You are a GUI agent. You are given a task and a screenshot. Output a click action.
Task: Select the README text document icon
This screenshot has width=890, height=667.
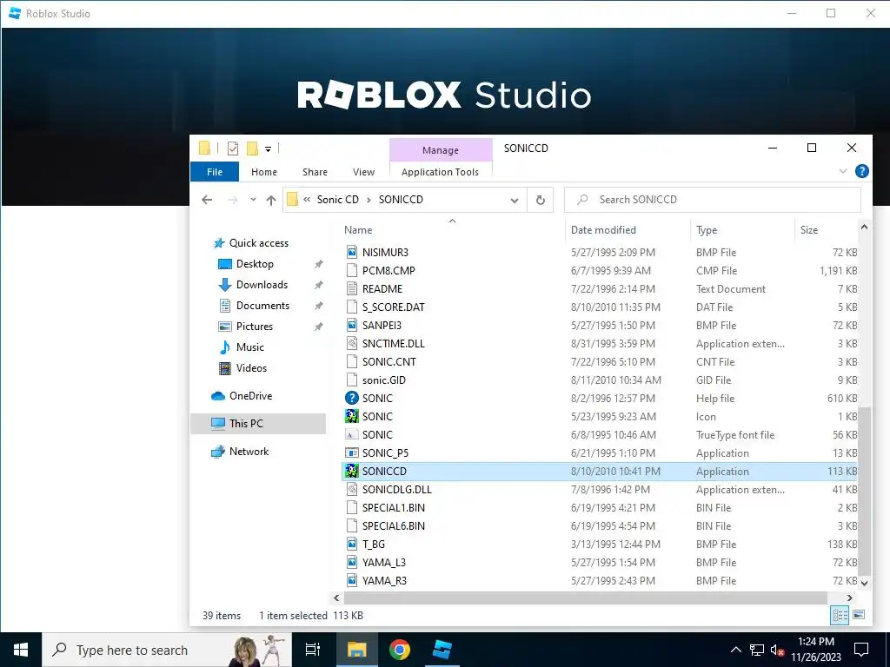coord(352,288)
